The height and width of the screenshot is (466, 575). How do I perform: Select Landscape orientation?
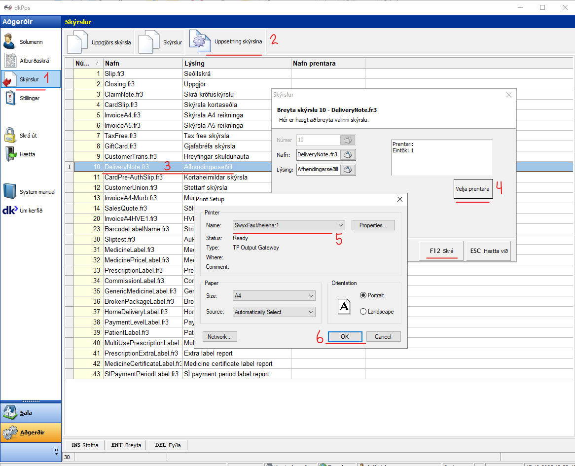pyautogui.click(x=363, y=312)
